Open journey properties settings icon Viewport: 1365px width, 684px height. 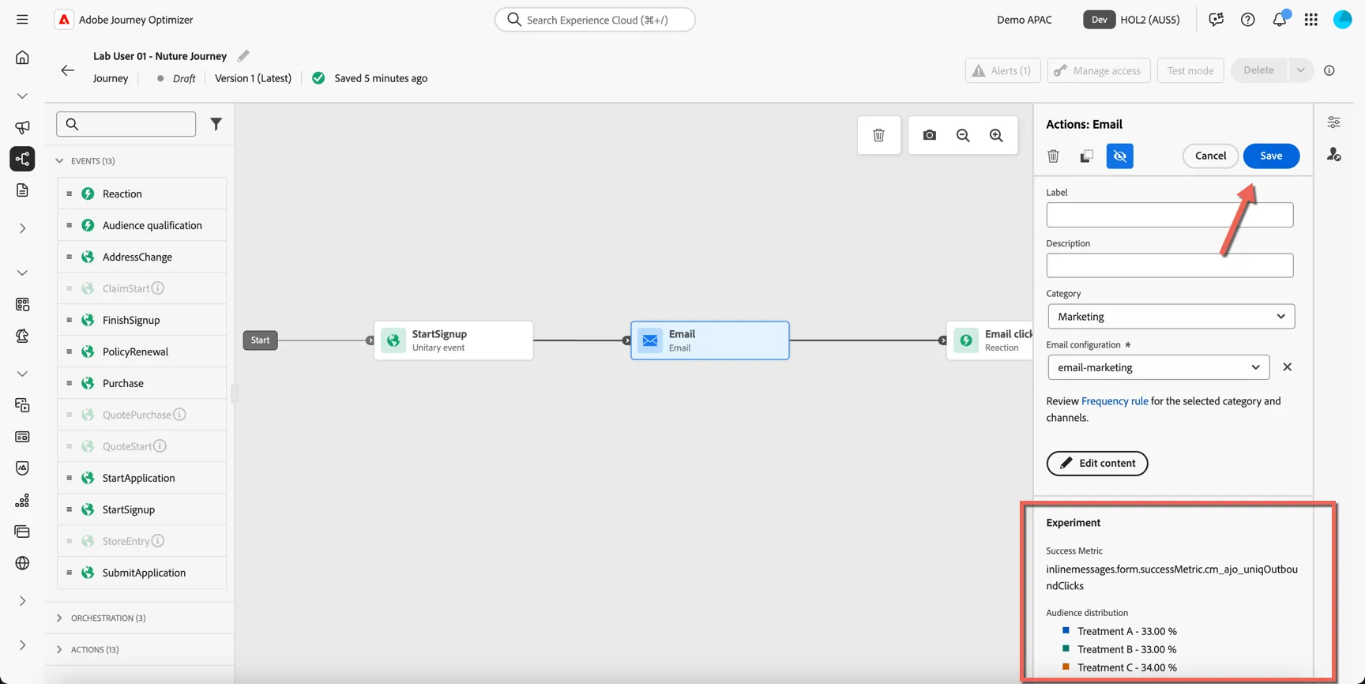tap(1333, 122)
